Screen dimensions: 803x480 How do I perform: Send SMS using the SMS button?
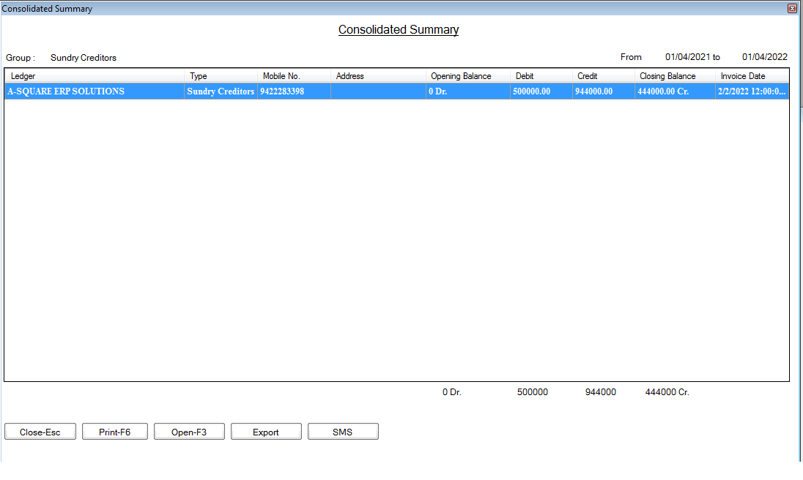click(343, 432)
